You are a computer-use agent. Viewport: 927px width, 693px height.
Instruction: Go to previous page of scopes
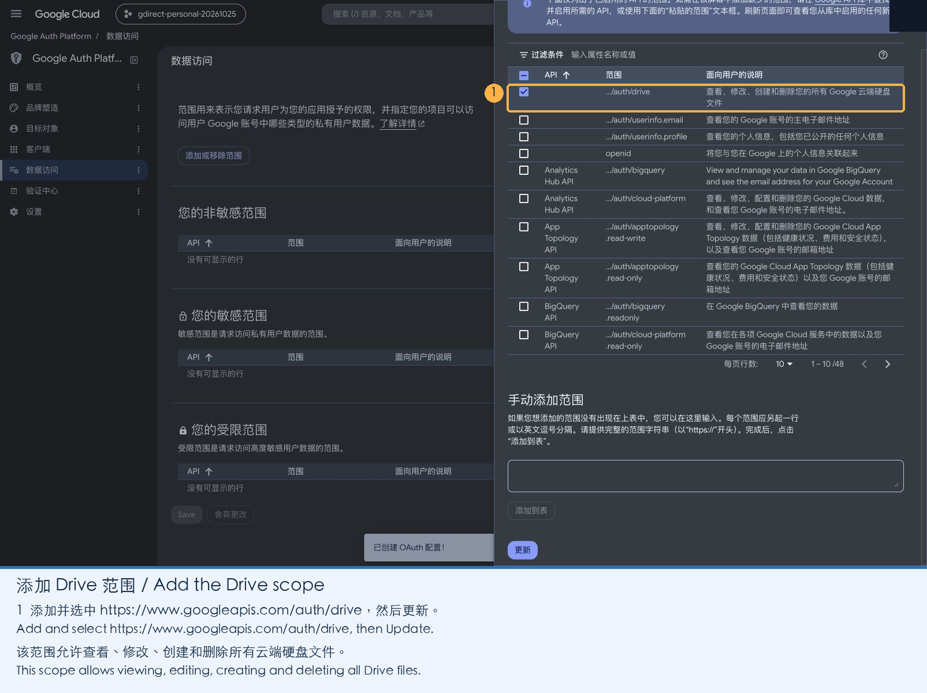click(864, 364)
